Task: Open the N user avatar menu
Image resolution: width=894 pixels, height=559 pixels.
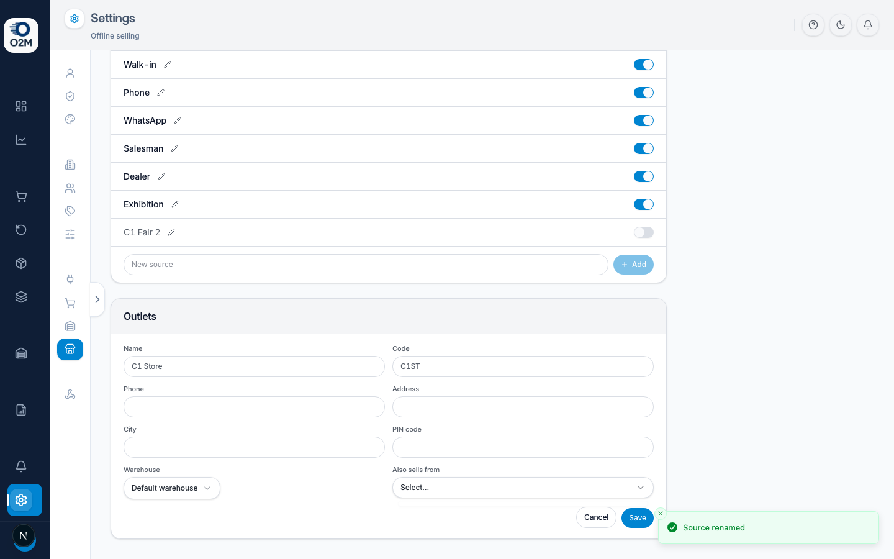Action: click(24, 535)
